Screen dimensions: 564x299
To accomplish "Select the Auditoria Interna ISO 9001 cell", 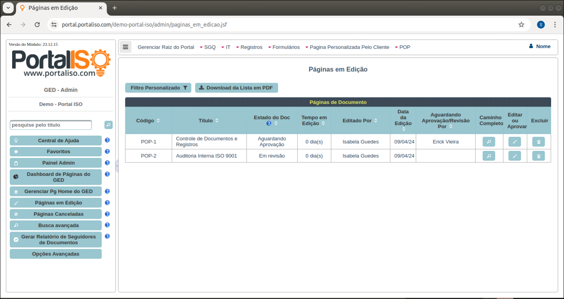I will [209, 156].
